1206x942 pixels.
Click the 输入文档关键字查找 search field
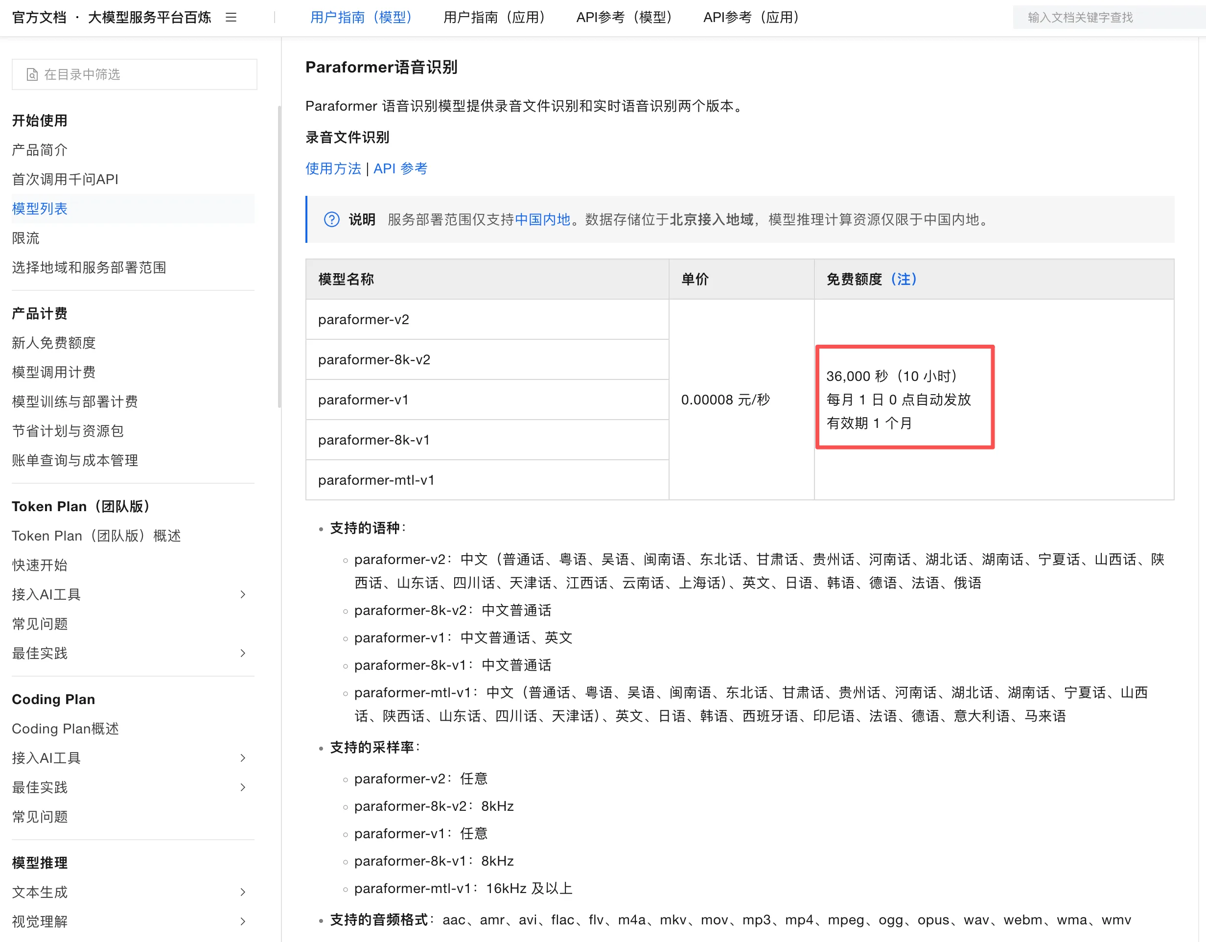[x=1109, y=18]
